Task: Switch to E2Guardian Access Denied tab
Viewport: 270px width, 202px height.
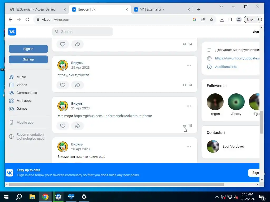Action: 36,9
